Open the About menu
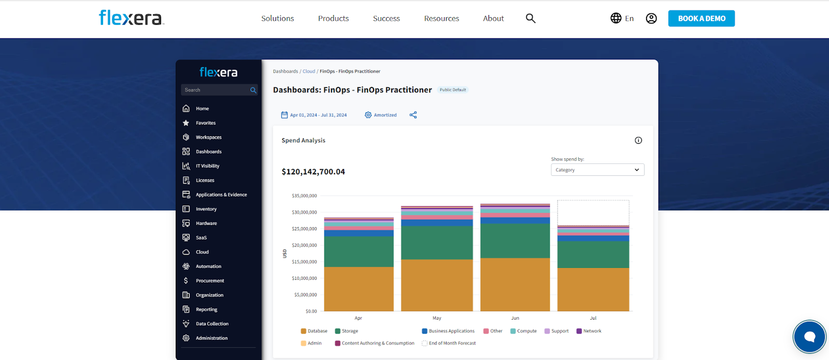Viewport: 829px width, 360px height. click(x=493, y=19)
